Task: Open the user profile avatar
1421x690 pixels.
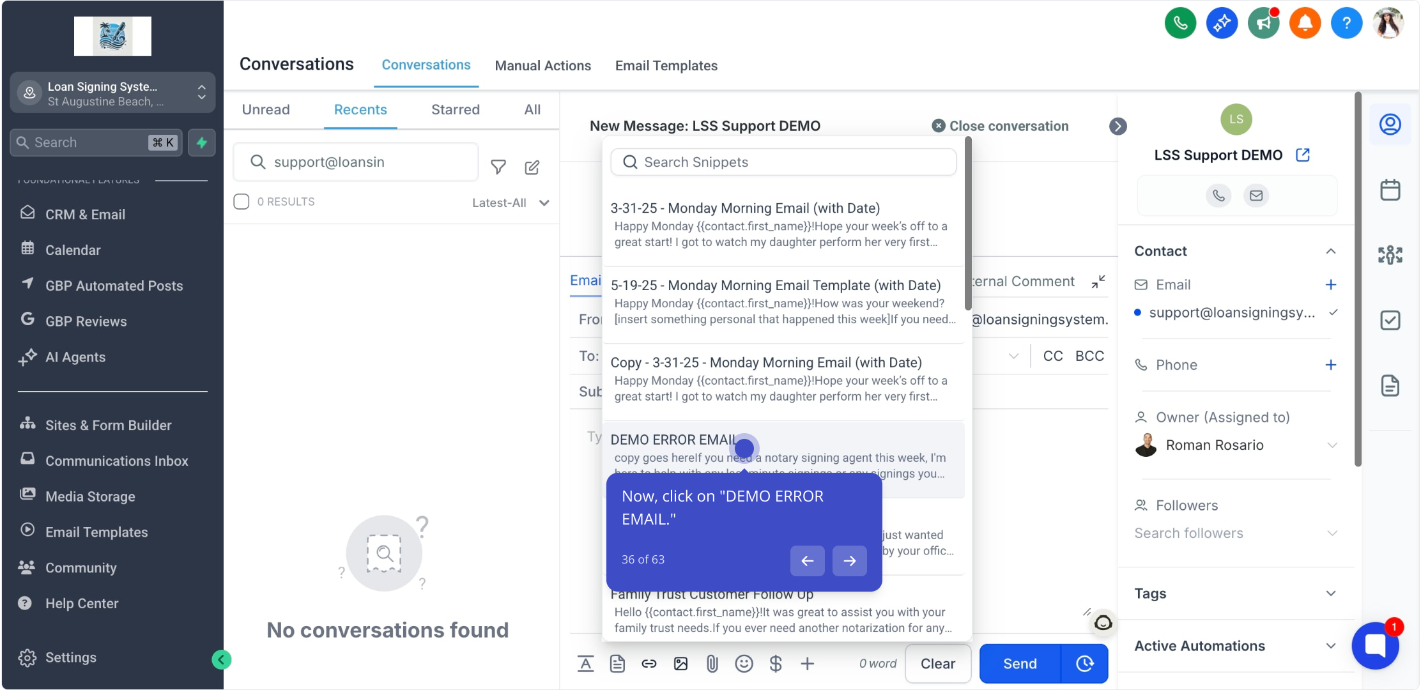Action: [1388, 24]
